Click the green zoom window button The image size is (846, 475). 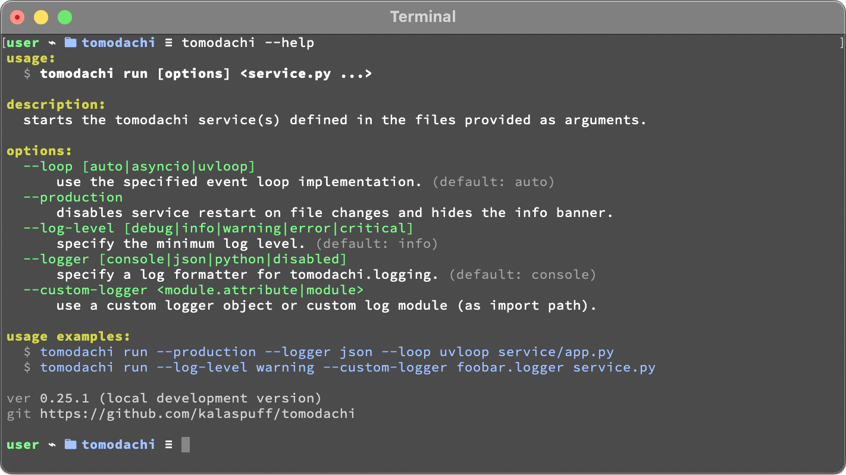(x=65, y=17)
